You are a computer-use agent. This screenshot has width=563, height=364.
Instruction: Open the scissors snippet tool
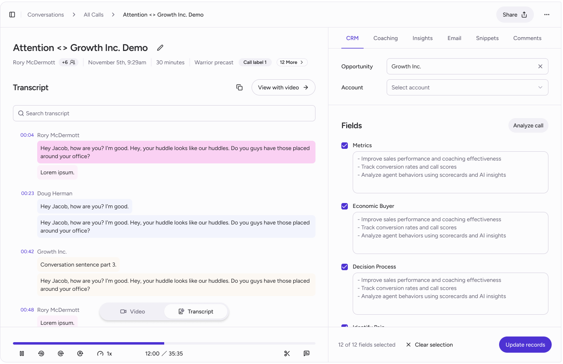click(287, 353)
